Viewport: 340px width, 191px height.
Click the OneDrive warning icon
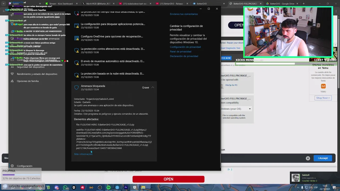point(76,38)
